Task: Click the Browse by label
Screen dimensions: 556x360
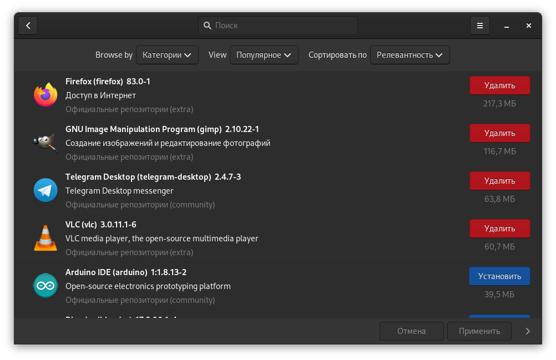Action: [x=114, y=55]
